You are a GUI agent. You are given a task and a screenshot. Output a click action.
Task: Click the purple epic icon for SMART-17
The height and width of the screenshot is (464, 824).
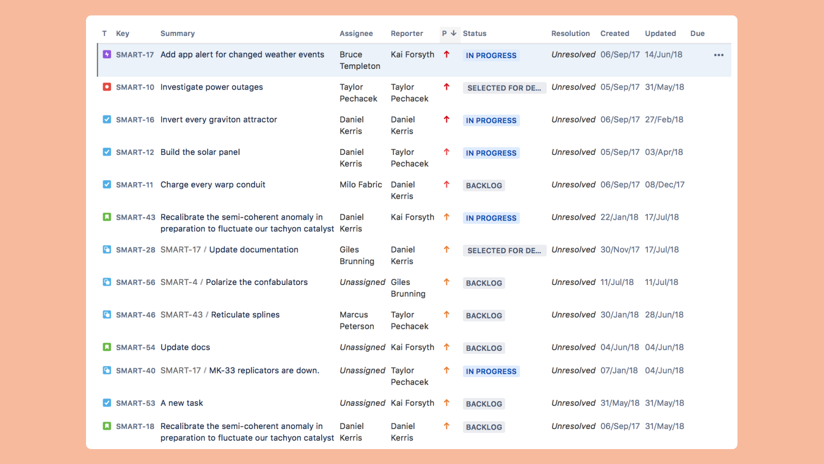pos(106,54)
